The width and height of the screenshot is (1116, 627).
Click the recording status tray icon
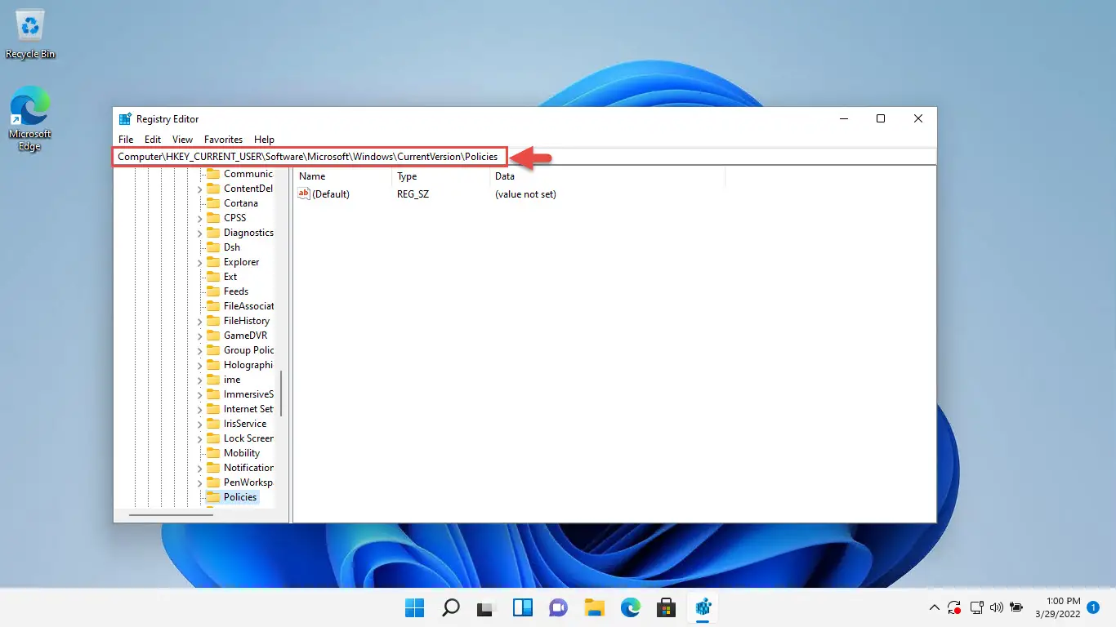coord(954,607)
